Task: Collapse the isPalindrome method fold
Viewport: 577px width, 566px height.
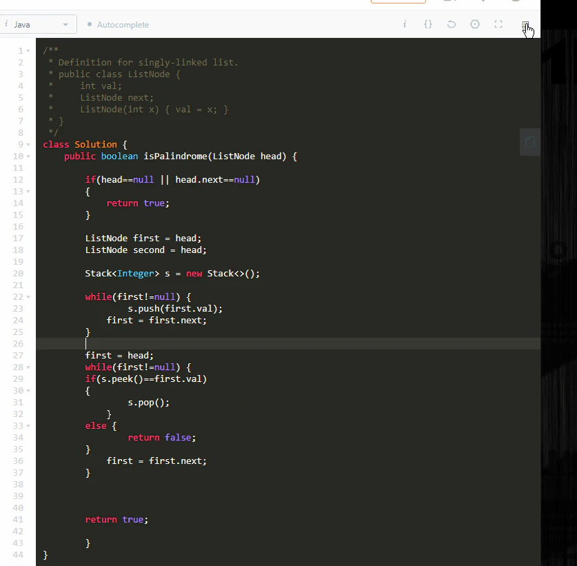Action: pos(28,156)
